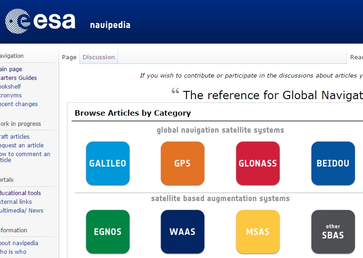Click global navigation satellite systems label

(x=220, y=130)
